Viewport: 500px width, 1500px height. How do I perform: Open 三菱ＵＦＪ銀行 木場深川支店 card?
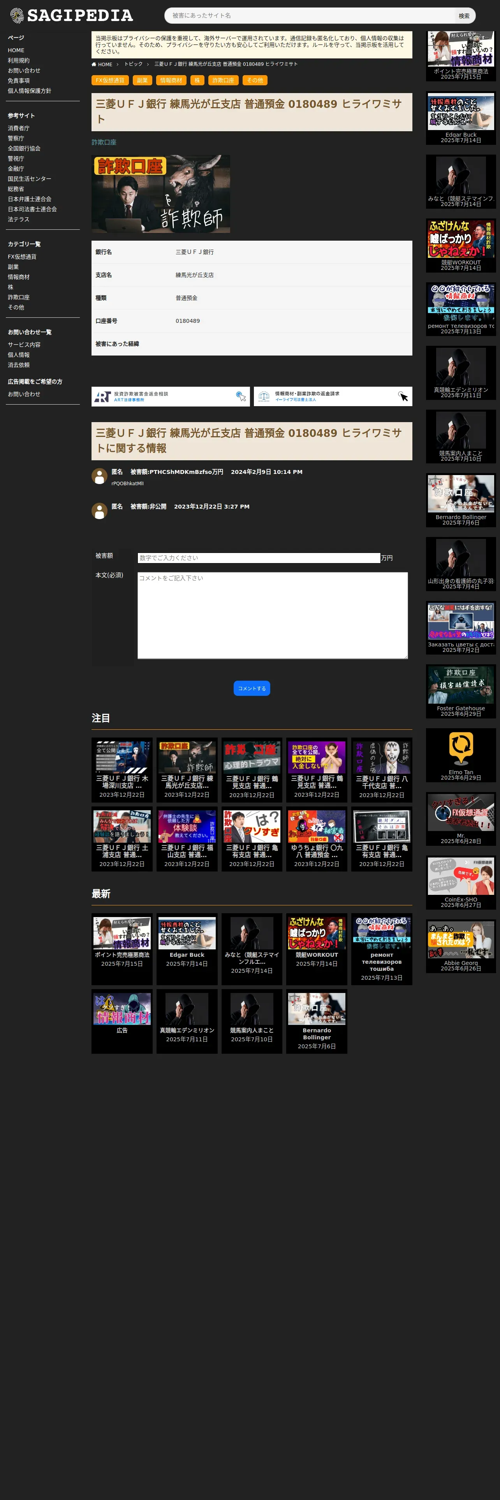tap(121, 770)
